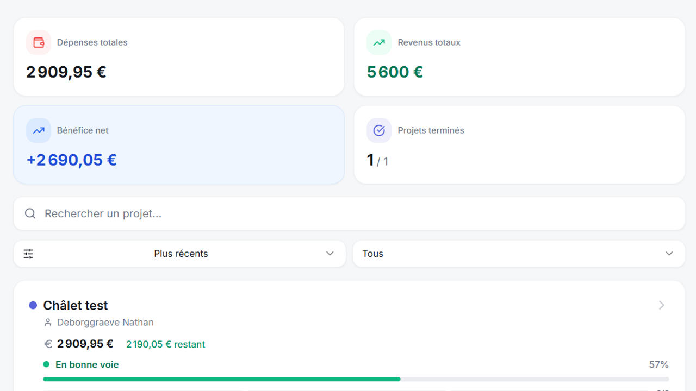The height and width of the screenshot is (391, 696).
Task: Click the 57% progress percentage
Action: click(x=659, y=364)
